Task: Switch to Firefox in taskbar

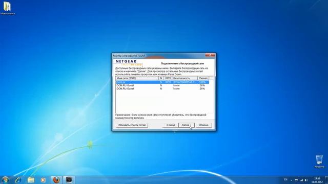Action: pyautogui.click(x=56, y=180)
